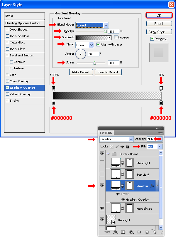Create a new layer with the new layer icon
This screenshot has width=176, height=242.
click(147, 232)
